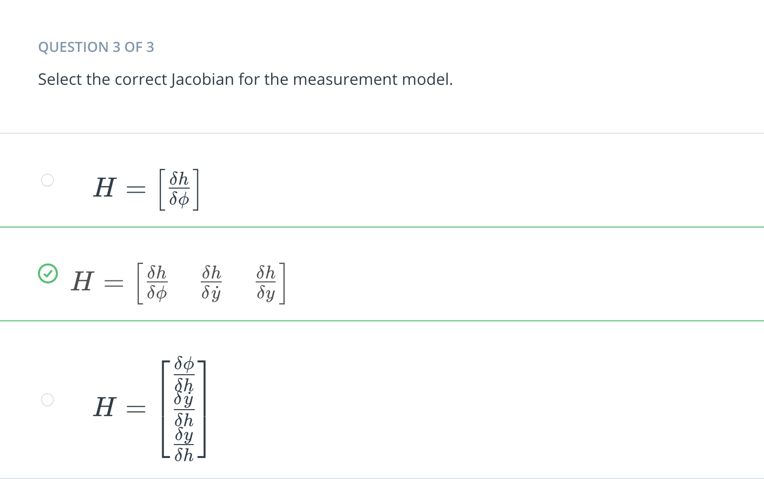Click the H symbol of the first answer
The image size is (764, 479).
tap(105, 188)
